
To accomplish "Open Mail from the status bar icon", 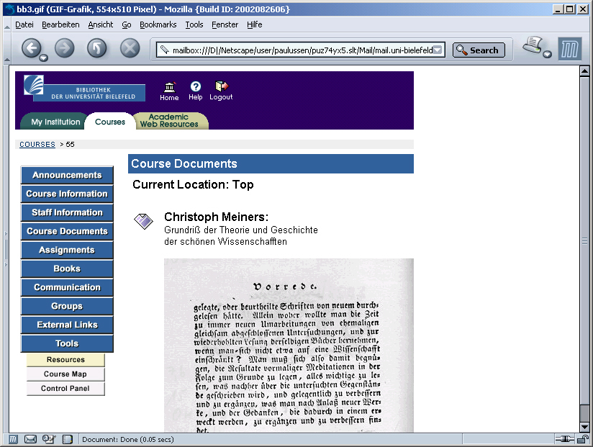I will [31, 439].
